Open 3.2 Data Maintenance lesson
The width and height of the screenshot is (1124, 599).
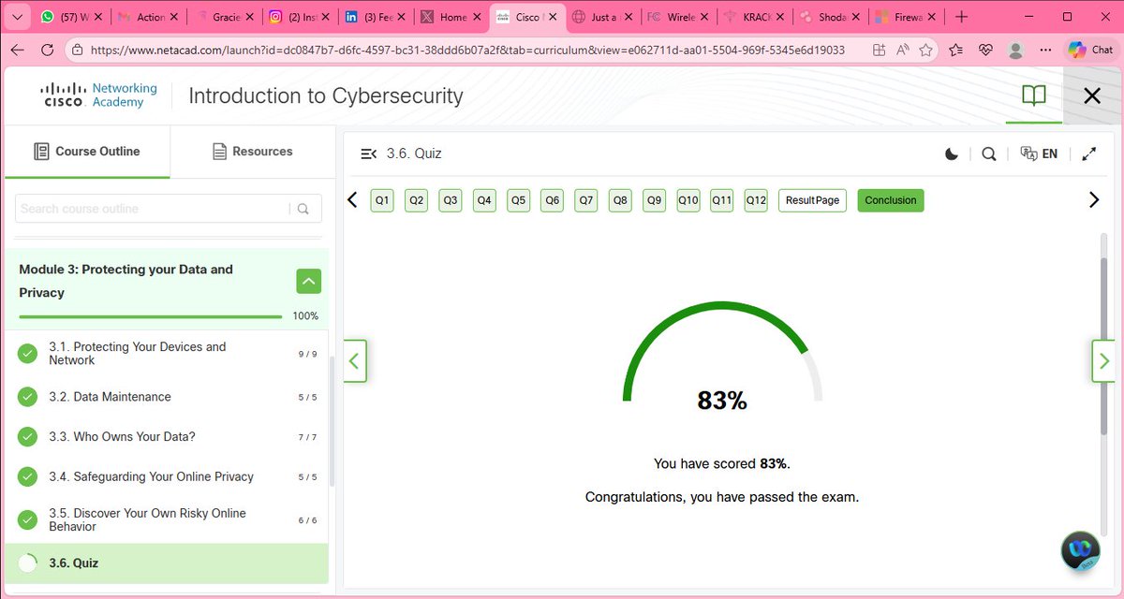(168, 397)
